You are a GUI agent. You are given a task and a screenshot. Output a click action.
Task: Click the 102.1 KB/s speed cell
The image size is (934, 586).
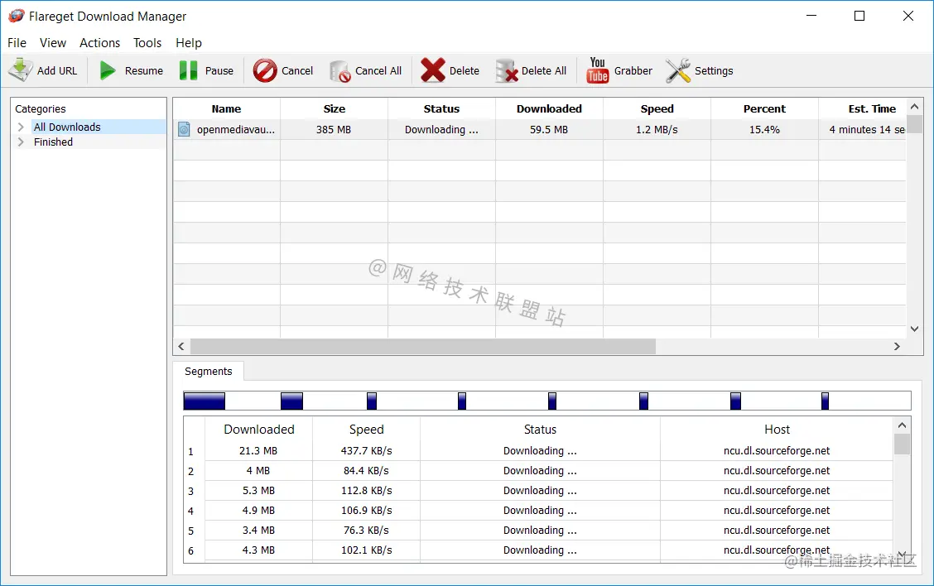[x=366, y=550]
